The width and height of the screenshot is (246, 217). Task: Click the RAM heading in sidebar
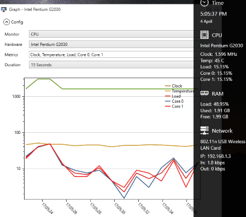click(218, 94)
